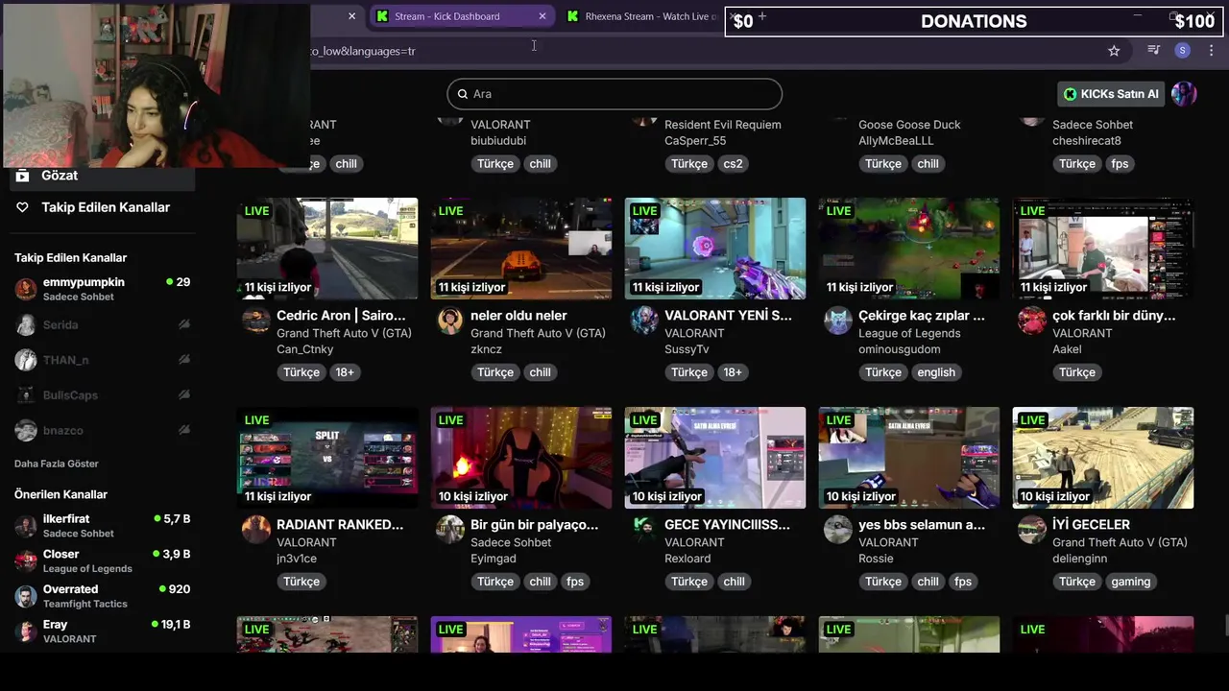This screenshot has width=1229, height=691.
Task: Click the heart icon for Takip Edilen Kanallar
Action: click(22, 207)
